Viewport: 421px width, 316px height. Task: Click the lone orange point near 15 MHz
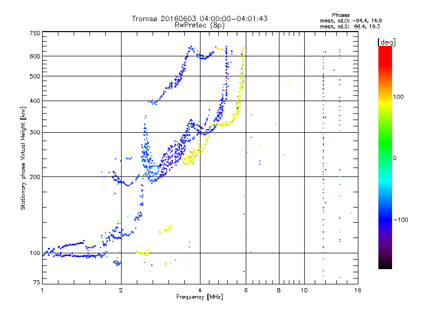(x=351, y=213)
